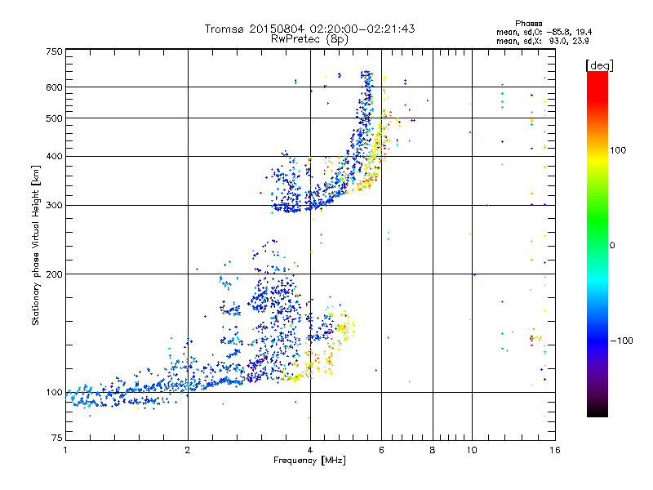The width and height of the screenshot is (653, 490).
Task: Click the x-axis tick label '10'
Action: [472, 450]
